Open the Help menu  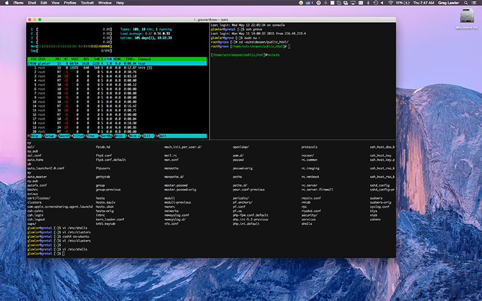(x=120, y=3)
